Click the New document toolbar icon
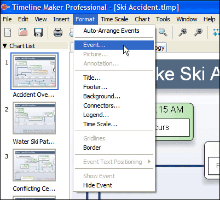 pos(8,32)
